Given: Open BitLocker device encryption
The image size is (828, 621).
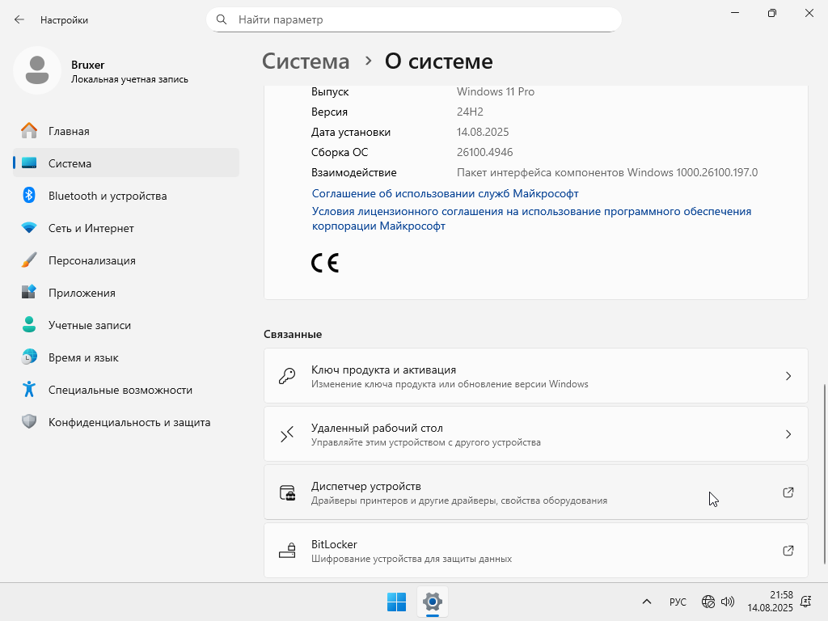Looking at the screenshot, I should tap(535, 550).
